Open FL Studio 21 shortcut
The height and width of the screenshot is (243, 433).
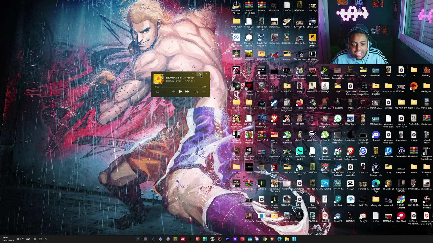point(388,185)
